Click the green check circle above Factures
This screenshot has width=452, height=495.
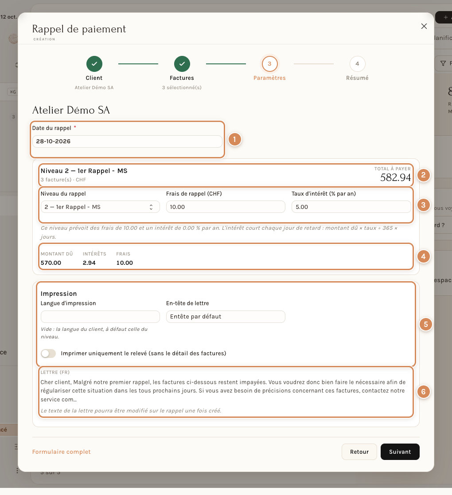coord(182,64)
